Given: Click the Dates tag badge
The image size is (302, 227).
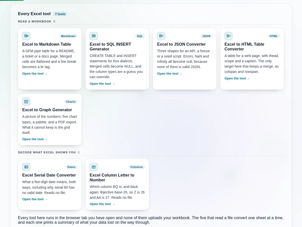Looking at the screenshot, I should tap(71, 167).
